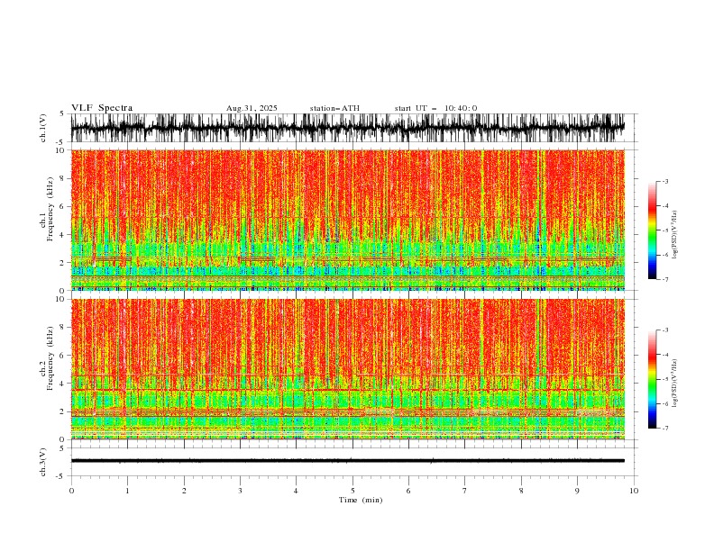Click time axis tick label '7'

coord(465,491)
